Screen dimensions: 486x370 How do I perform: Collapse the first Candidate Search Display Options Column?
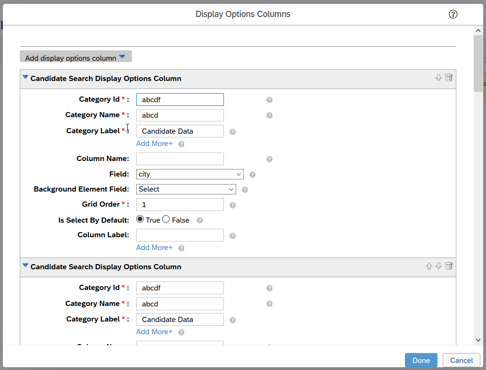(x=25, y=77)
